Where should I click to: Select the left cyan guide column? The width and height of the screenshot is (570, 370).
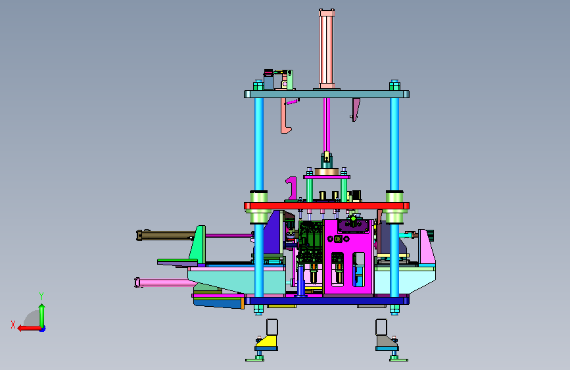(x=259, y=145)
